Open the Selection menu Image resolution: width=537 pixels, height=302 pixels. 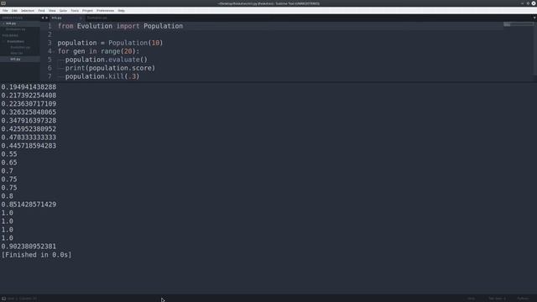pos(28,11)
